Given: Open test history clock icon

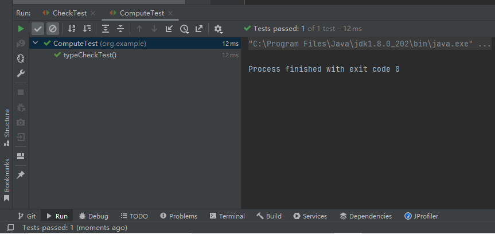Looking at the screenshot, I should click(184, 28).
